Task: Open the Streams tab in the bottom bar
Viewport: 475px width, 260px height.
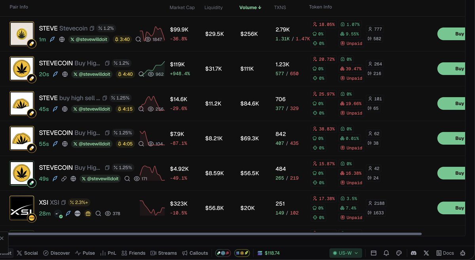Action: point(164,253)
